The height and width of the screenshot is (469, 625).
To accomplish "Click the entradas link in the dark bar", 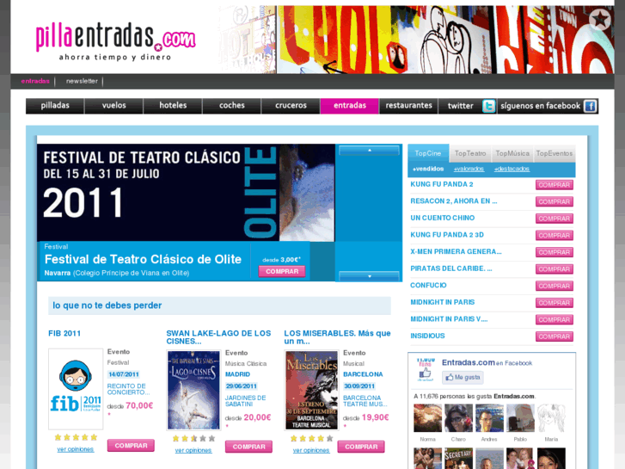I will click(x=35, y=81).
